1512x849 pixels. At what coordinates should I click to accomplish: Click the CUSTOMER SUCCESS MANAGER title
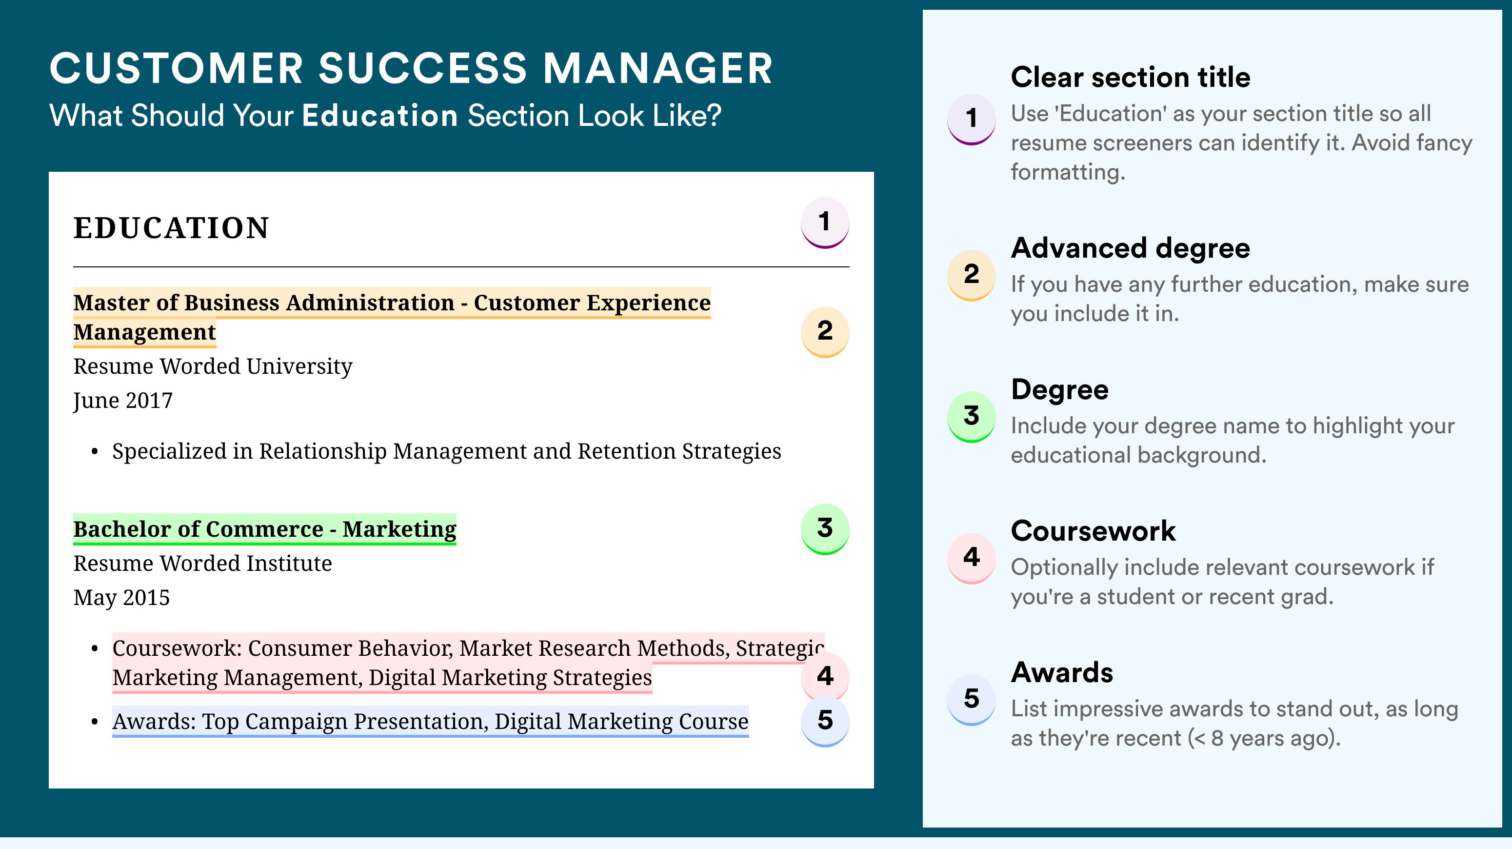[411, 68]
